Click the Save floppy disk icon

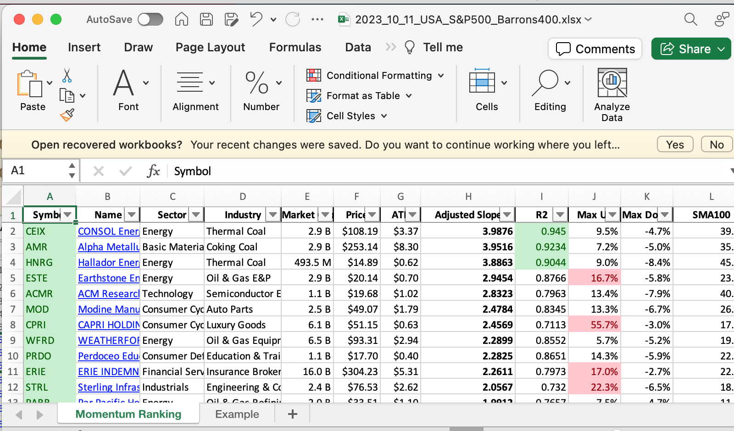click(x=206, y=19)
